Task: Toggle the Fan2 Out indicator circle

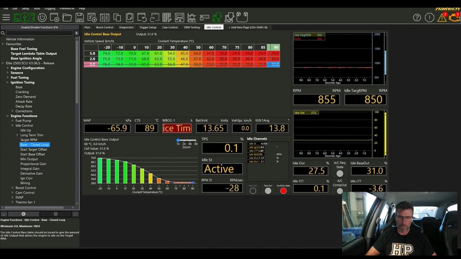Action: pos(268,191)
